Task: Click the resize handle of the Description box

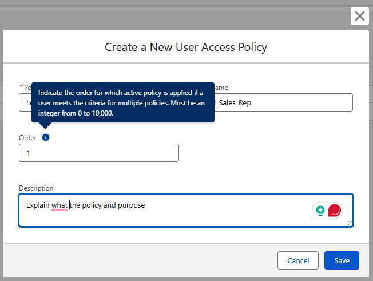Action: (x=350, y=223)
